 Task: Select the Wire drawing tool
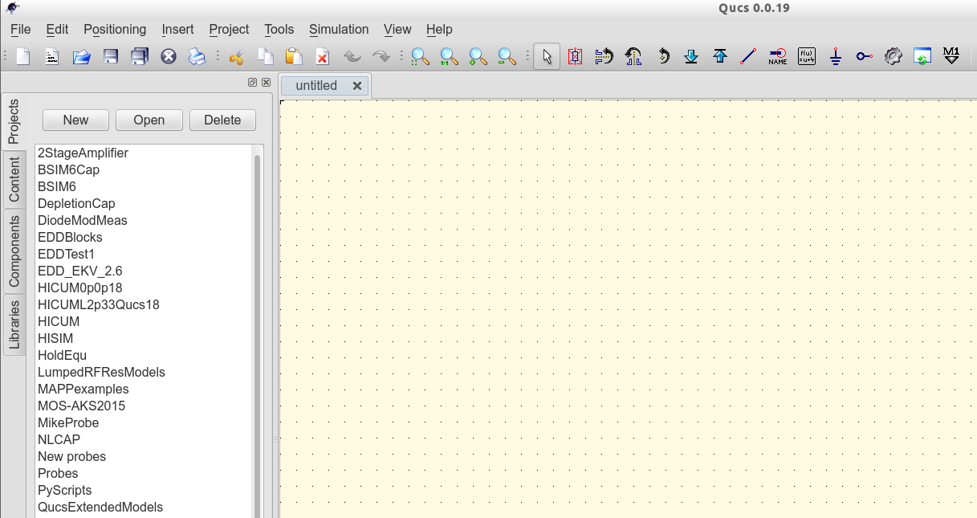coord(748,56)
